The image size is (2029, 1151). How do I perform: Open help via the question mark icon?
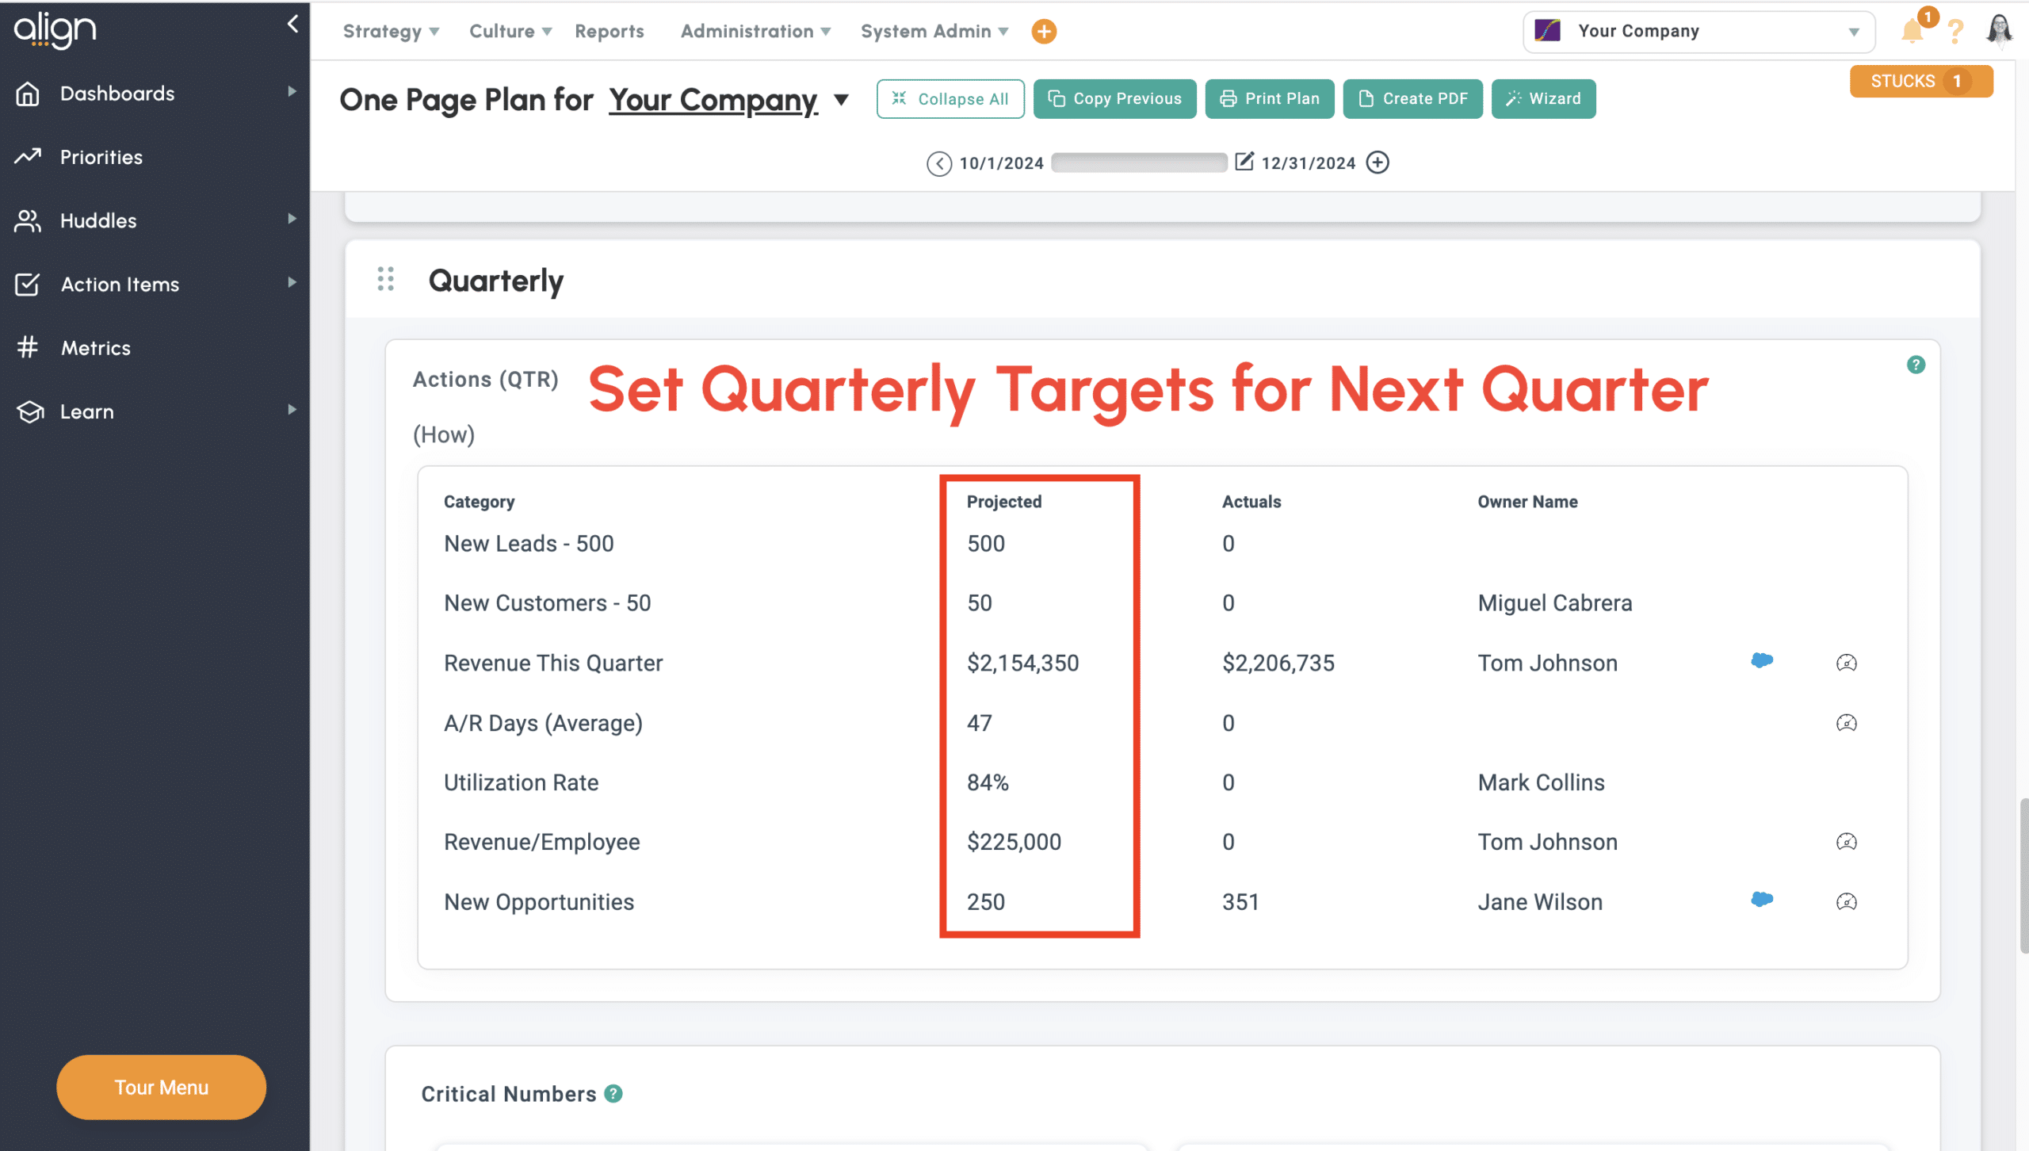[x=1955, y=32]
